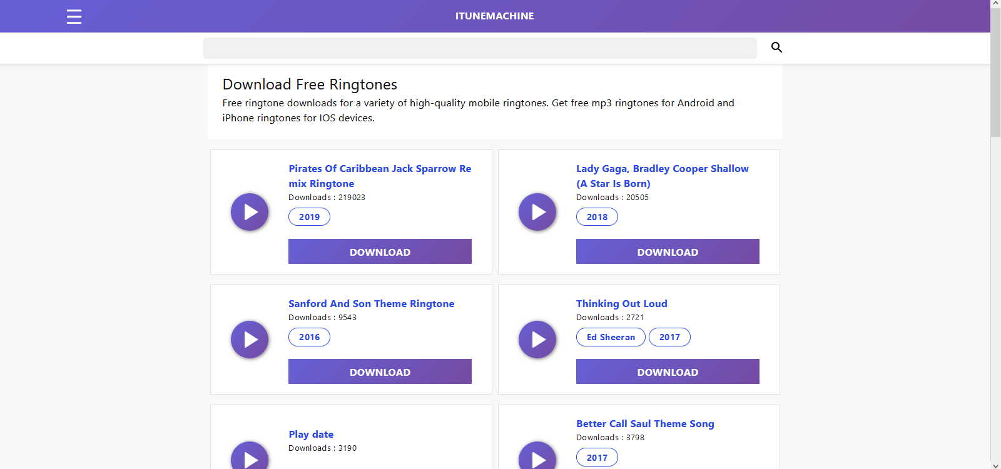Screen dimensions: 1001x469
Task: Download Sanford And Son Theme Ringtone
Action: (x=380, y=371)
